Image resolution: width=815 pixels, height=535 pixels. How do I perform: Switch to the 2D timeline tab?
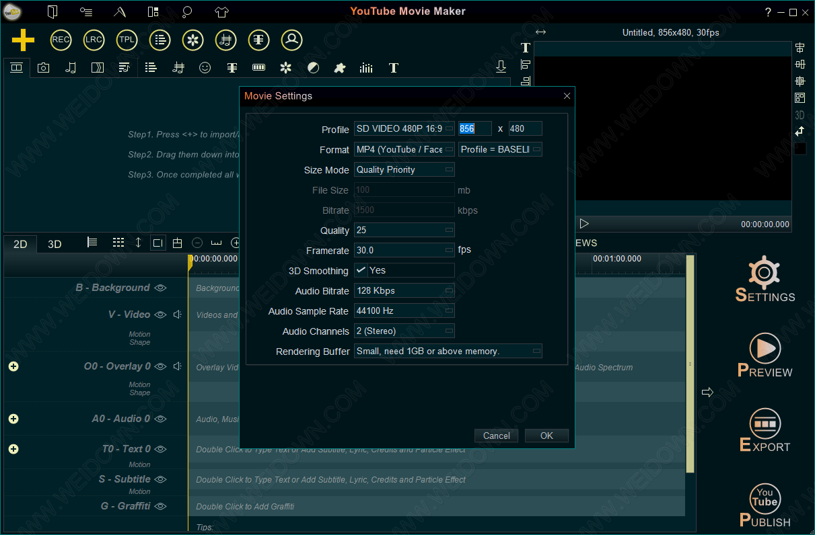coord(20,244)
